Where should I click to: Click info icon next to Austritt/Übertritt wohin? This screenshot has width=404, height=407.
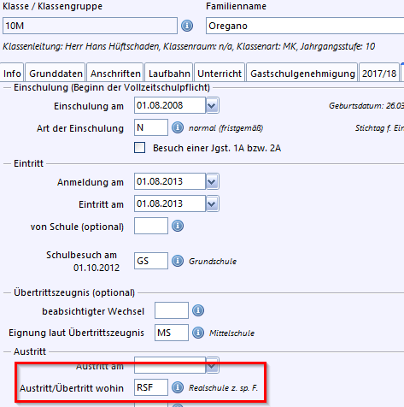(x=178, y=387)
